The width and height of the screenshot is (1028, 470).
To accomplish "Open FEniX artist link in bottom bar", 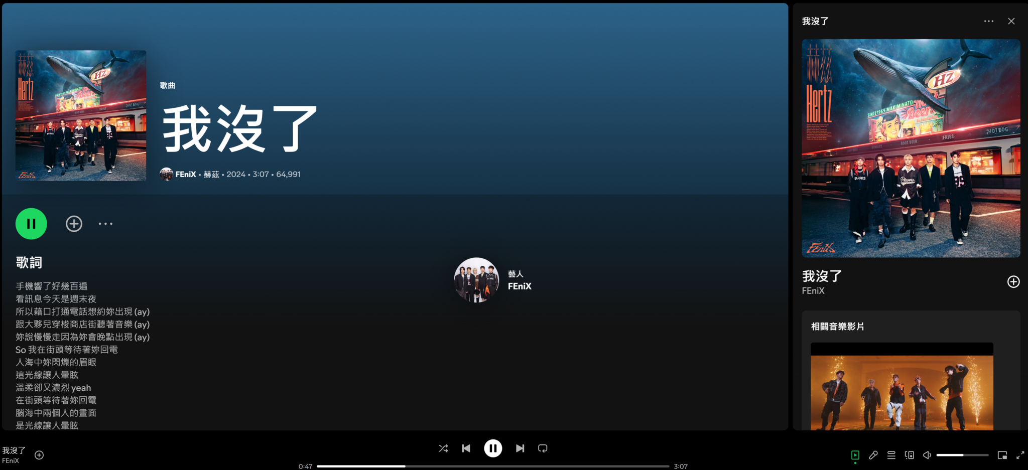I will click(11, 461).
